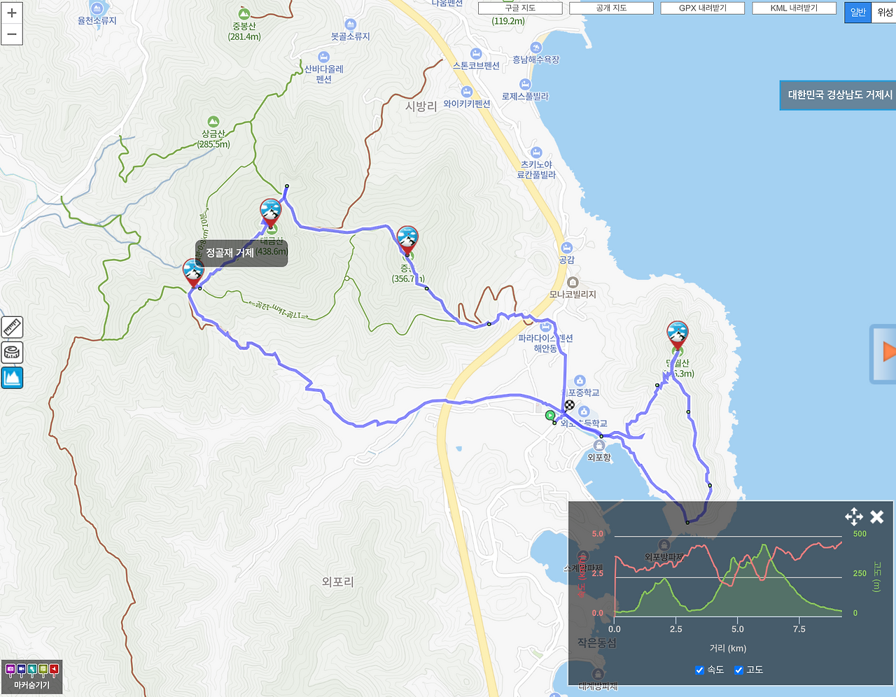
Task: Open the 공개 지도 button
Action: 611,8
